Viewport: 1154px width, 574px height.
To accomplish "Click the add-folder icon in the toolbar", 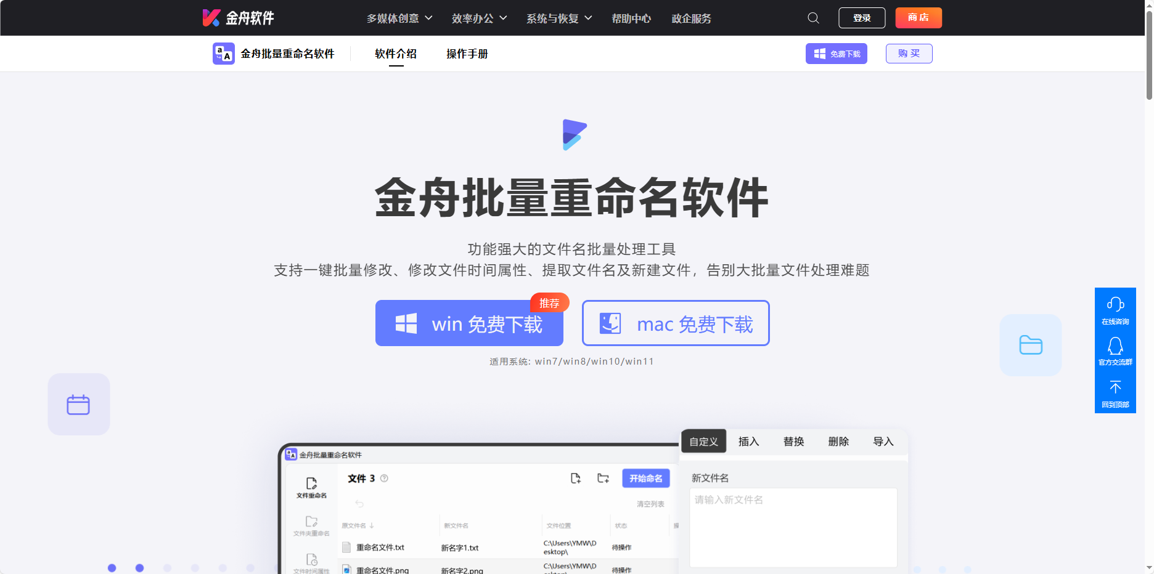I will pos(603,478).
